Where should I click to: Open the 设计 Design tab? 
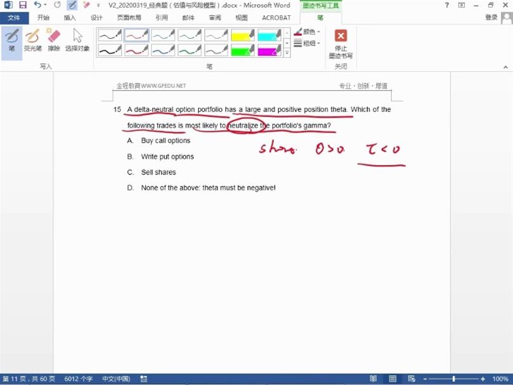[96, 18]
